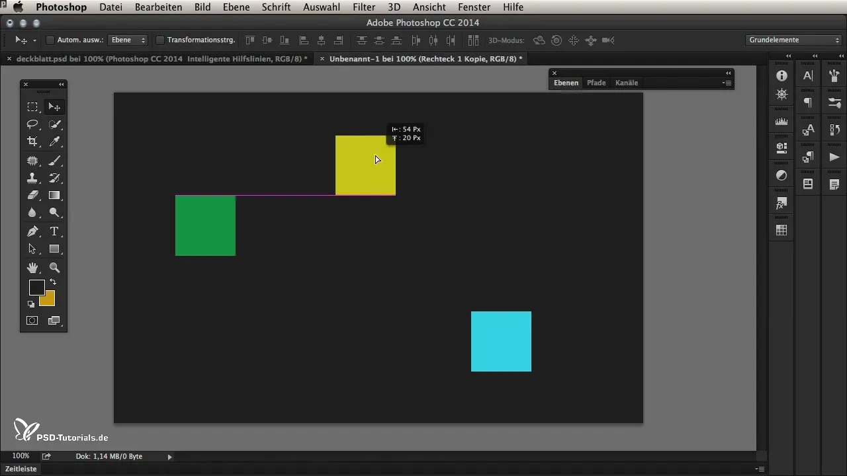Viewport: 847px width, 476px height.
Task: Open the Zeitleiste panel tab
Action: pyautogui.click(x=21, y=469)
